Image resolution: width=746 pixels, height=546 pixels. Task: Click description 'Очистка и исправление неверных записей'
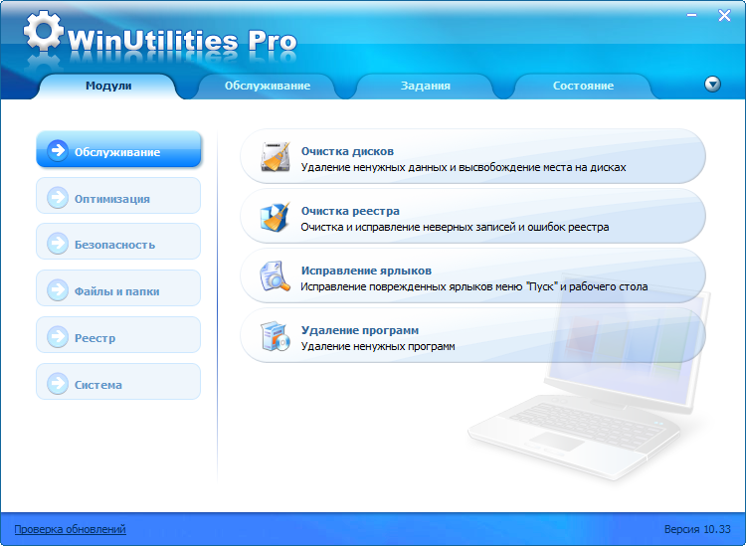tap(455, 227)
